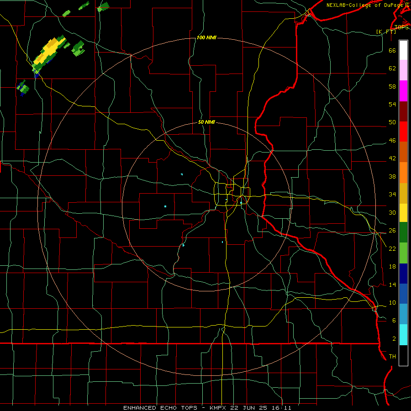Click the legend value "42"
The width and height of the screenshot is (411, 411).
(x=392, y=158)
